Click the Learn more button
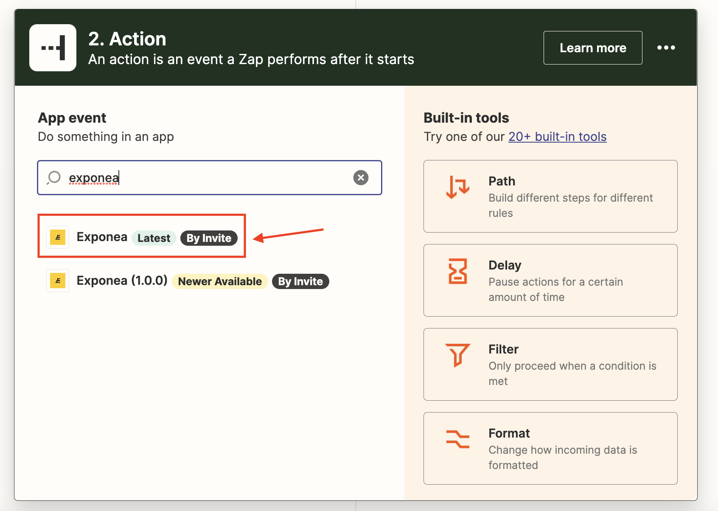The image size is (718, 511). click(593, 48)
